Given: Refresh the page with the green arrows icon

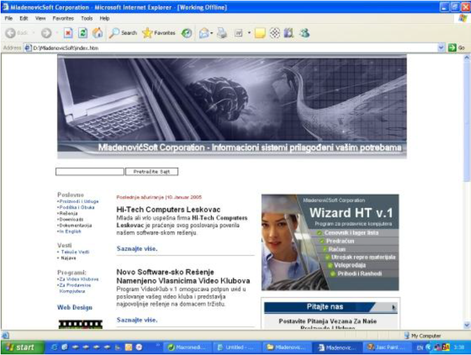Looking at the screenshot, I should pyautogui.click(x=83, y=33).
